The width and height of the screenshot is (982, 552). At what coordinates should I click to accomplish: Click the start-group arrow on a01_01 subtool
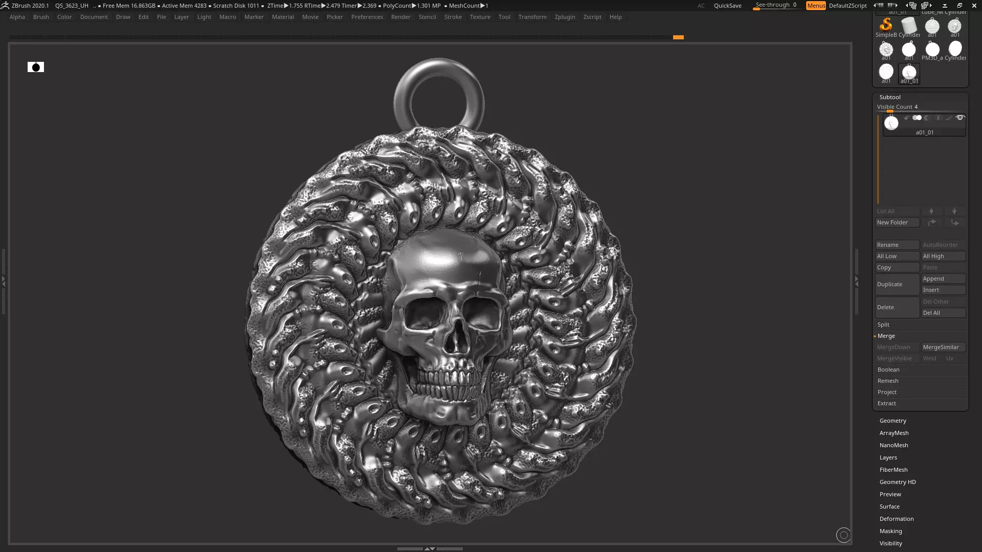[x=907, y=118]
